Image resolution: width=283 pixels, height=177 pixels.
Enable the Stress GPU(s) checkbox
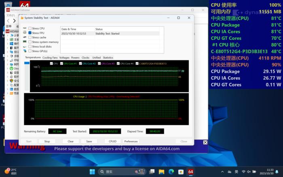[30, 51]
